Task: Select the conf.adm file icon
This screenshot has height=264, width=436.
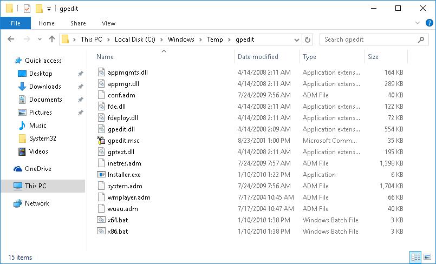Action: pos(101,95)
